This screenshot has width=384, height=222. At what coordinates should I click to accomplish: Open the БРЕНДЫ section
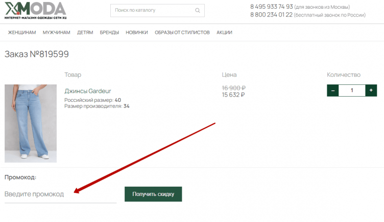pyautogui.click(x=109, y=32)
